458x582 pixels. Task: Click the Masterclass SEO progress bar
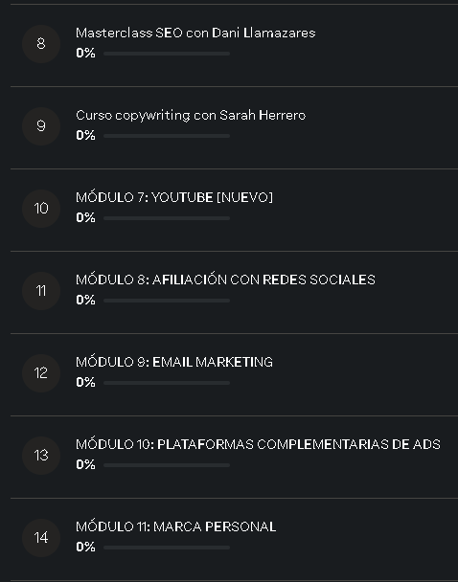[x=167, y=54]
